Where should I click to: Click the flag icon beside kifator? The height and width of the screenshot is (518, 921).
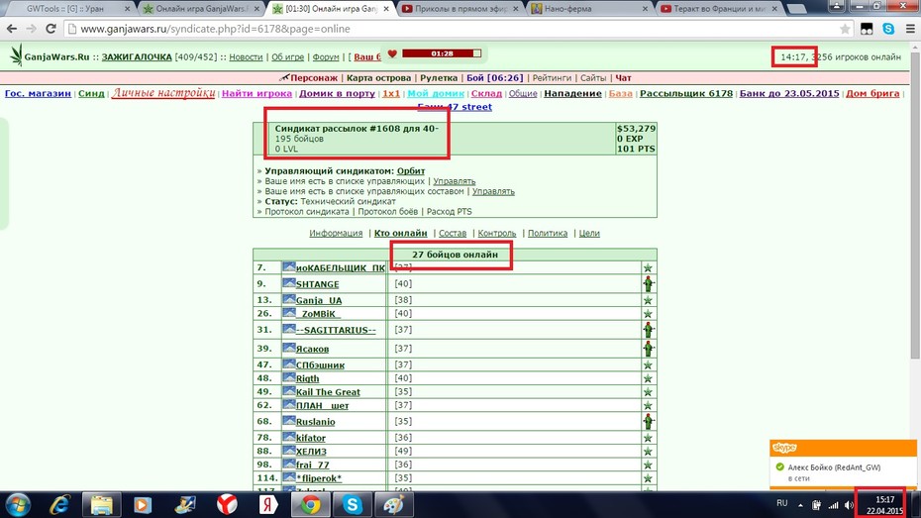pos(289,437)
